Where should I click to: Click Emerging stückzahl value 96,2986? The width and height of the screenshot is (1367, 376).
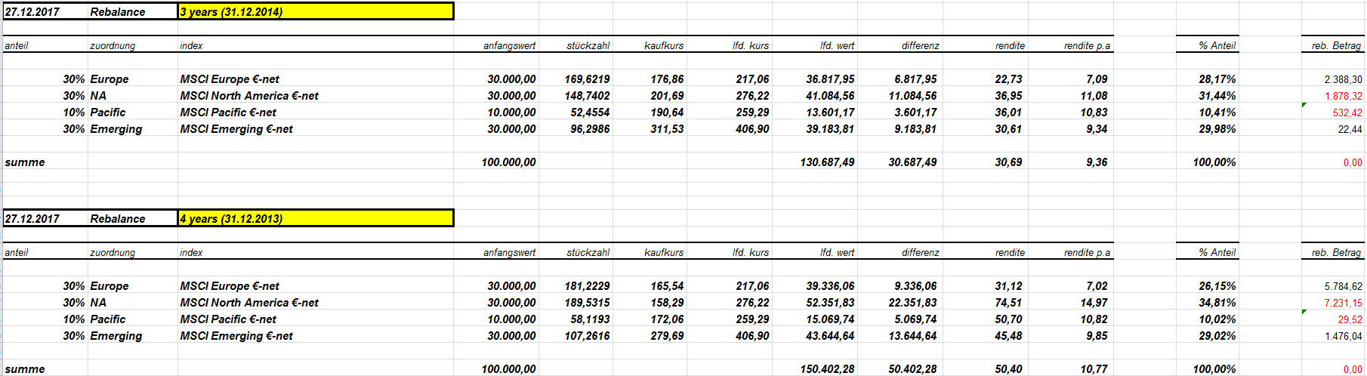click(x=590, y=129)
